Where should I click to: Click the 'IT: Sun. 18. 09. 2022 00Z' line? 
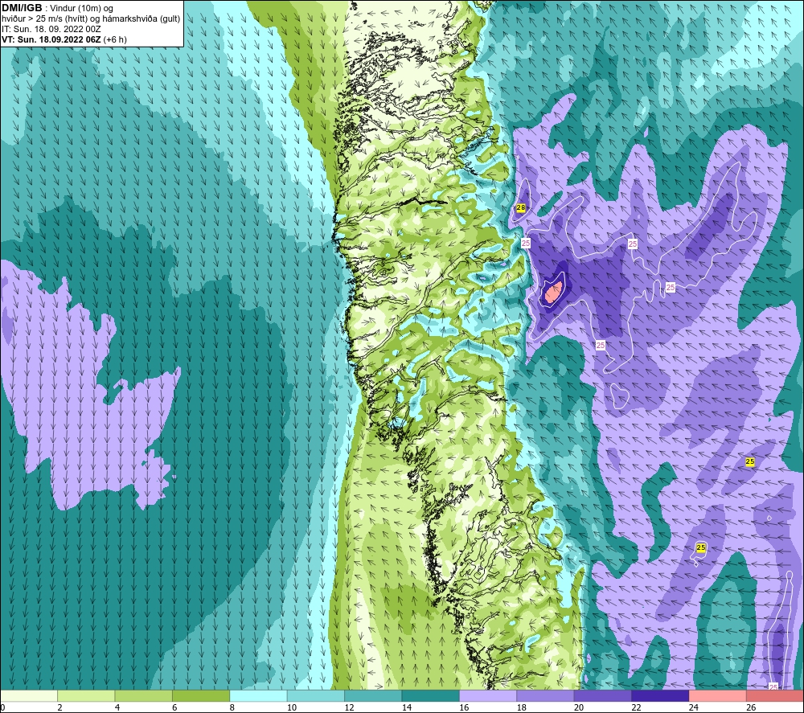coord(51,29)
